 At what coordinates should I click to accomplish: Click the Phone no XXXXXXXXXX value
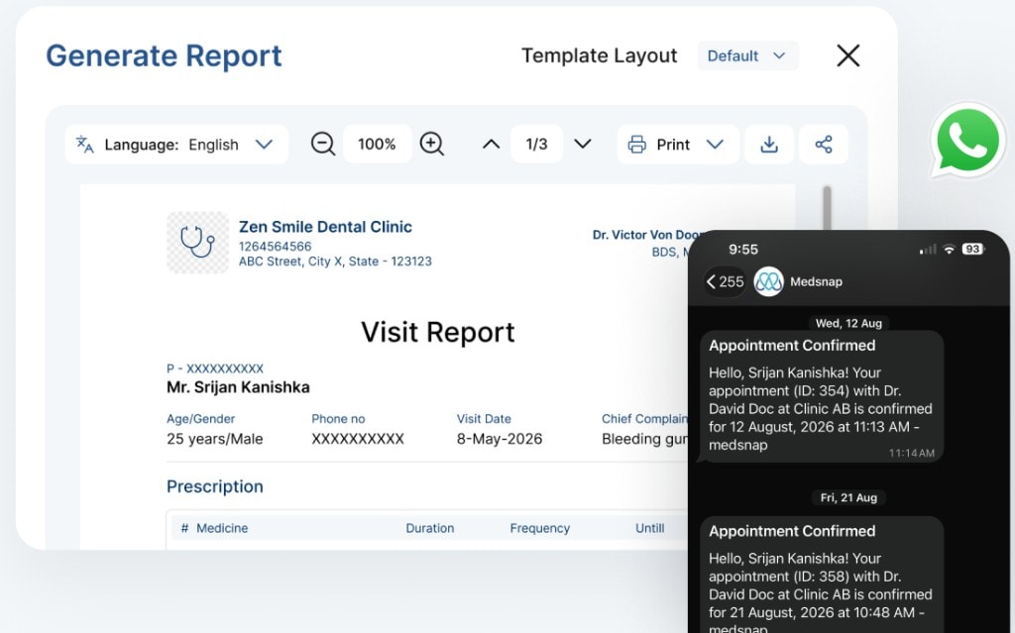[358, 439]
